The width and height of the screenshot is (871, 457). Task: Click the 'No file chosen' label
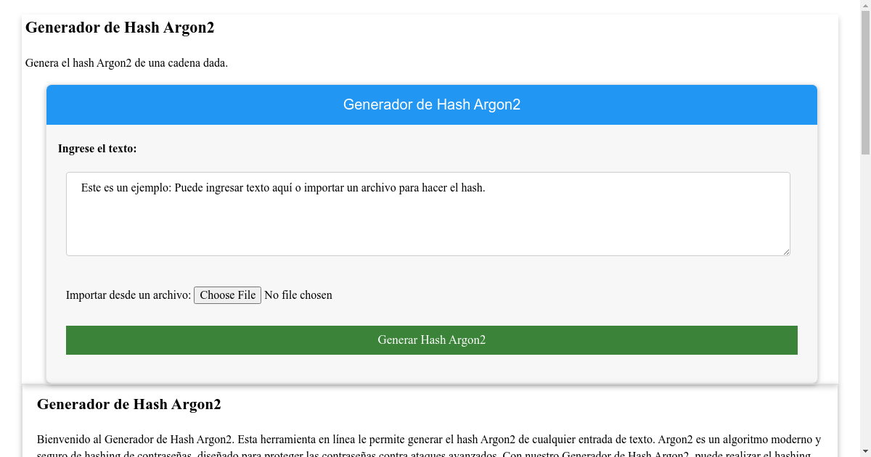pos(298,295)
